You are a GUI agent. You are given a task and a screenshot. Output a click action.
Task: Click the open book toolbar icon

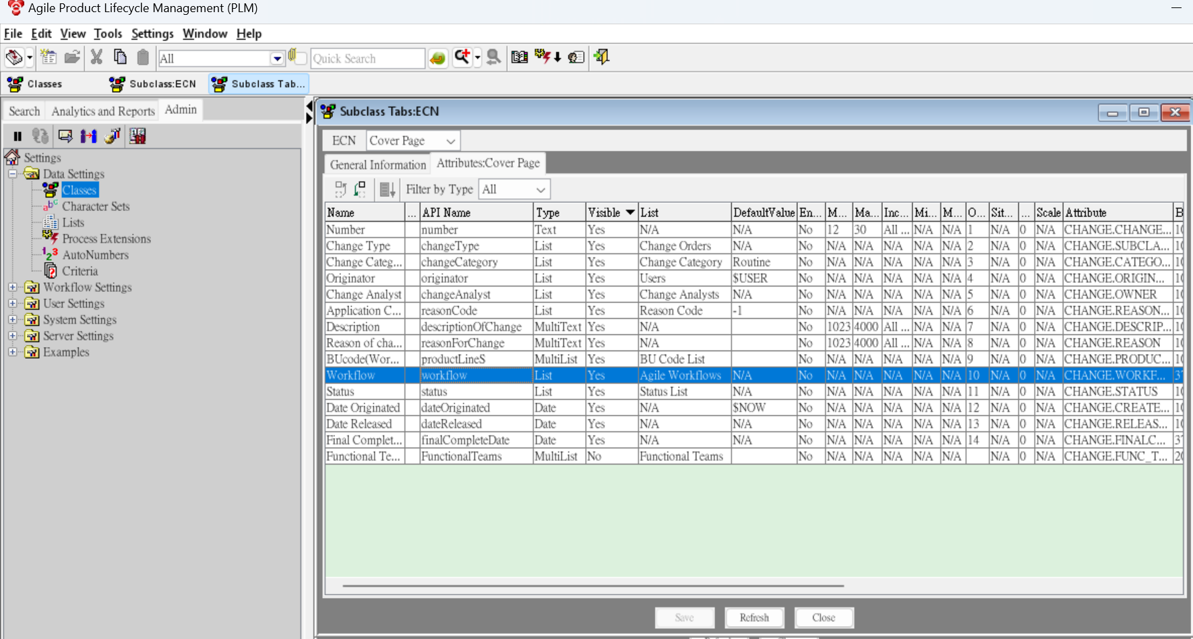tap(520, 57)
